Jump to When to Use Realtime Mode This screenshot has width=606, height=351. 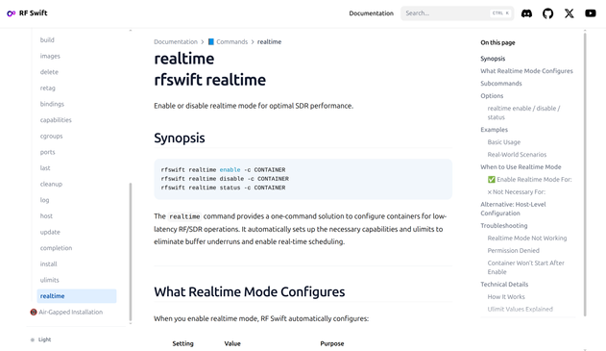click(521, 166)
